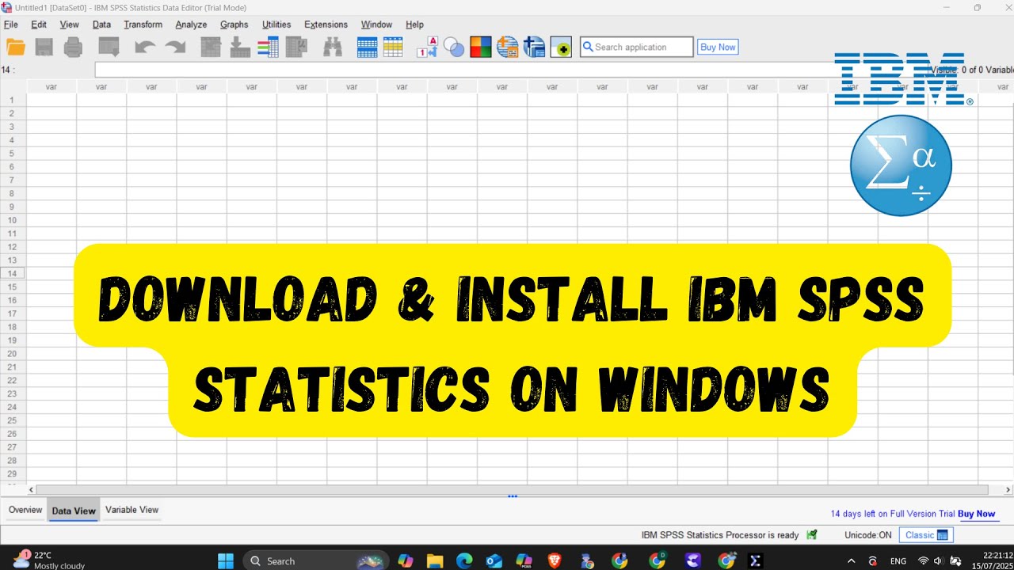Open the Graphs menu

tap(234, 25)
